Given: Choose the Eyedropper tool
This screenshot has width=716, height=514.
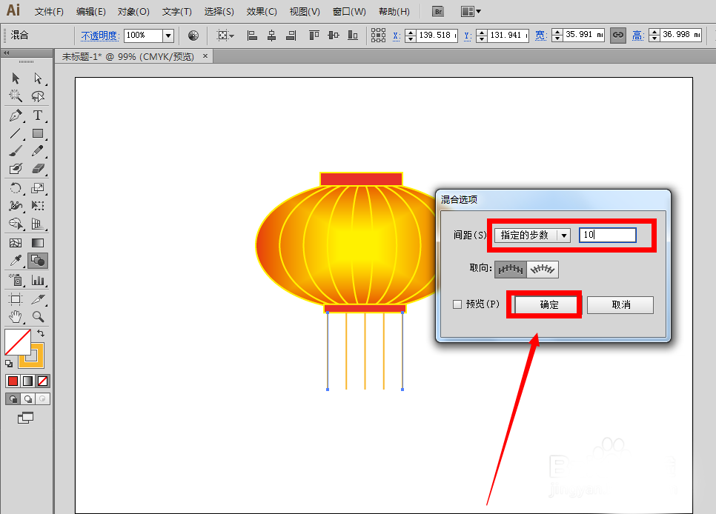Looking at the screenshot, I should coord(16,261).
